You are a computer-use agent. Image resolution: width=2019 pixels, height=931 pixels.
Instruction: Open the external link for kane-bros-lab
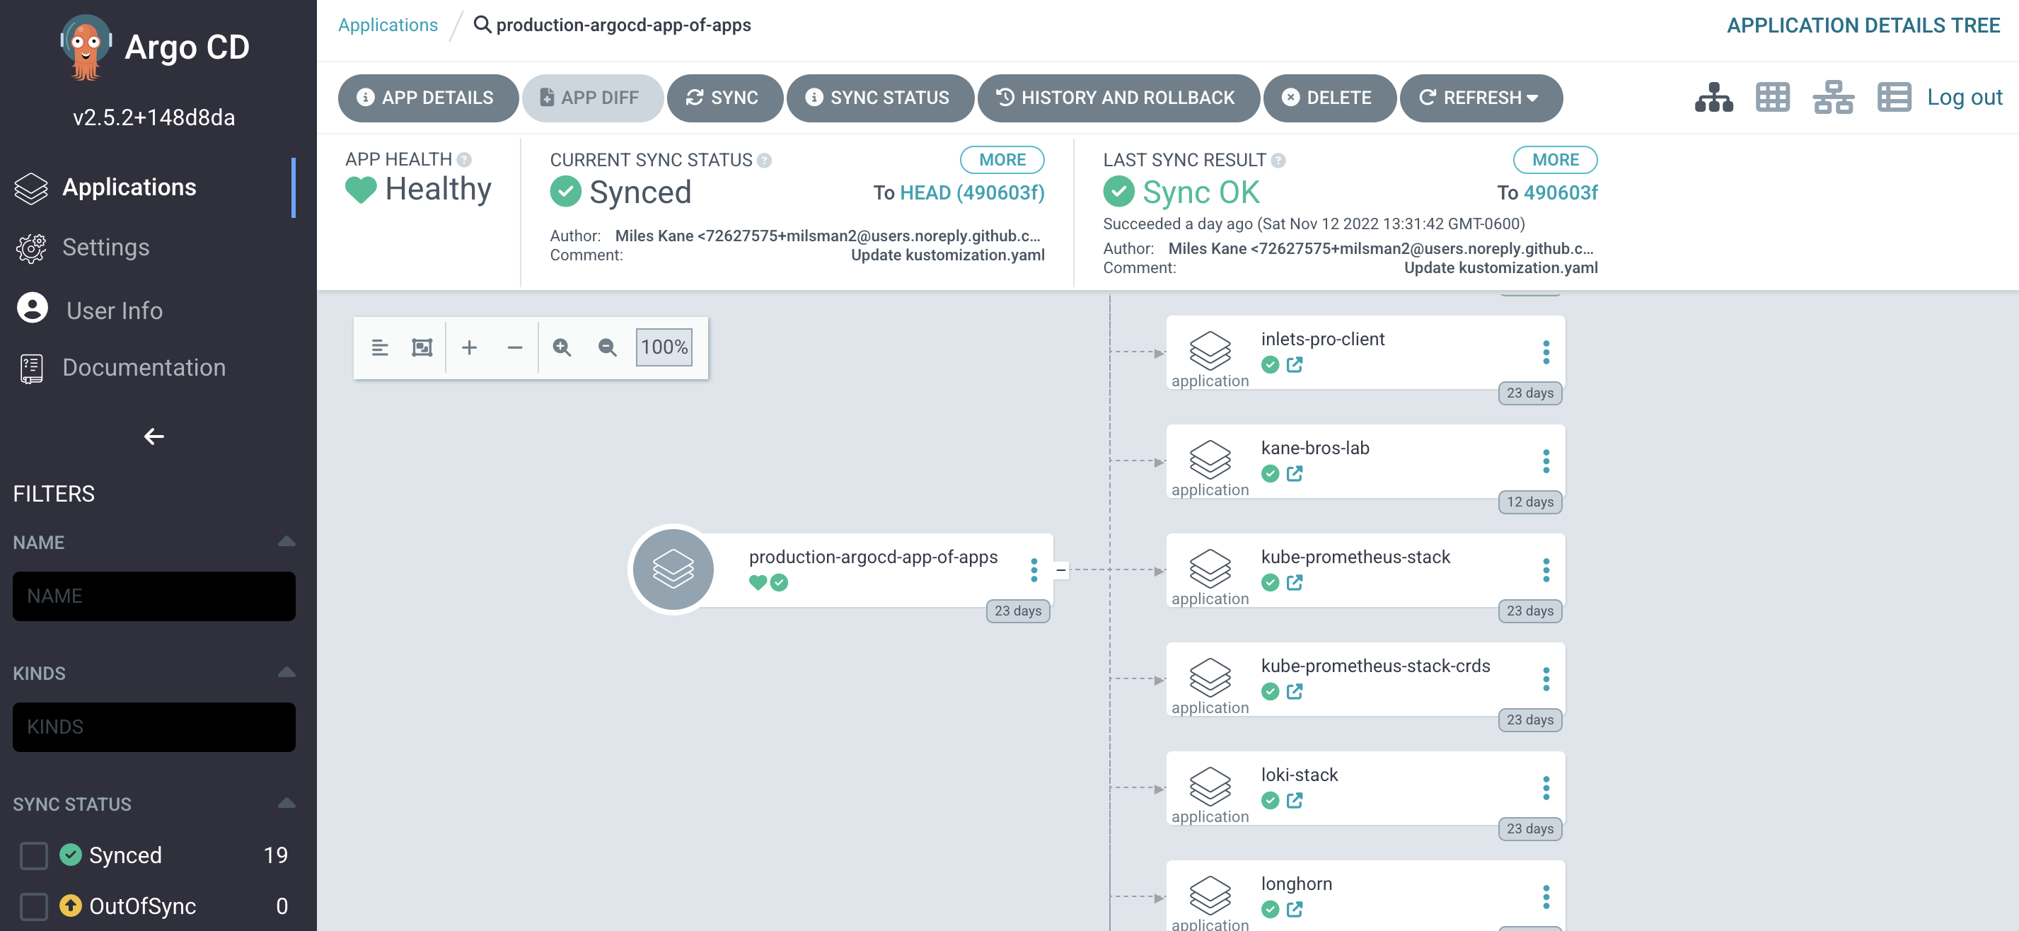pyautogui.click(x=1295, y=473)
